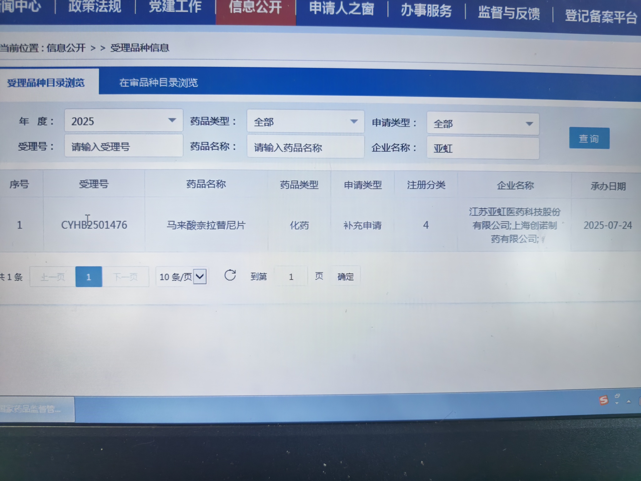Click the 化药 cell in row 1
Image resolution: width=641 pixels, height=481 pixels.
pyautogui.click(x=299, y=225)
